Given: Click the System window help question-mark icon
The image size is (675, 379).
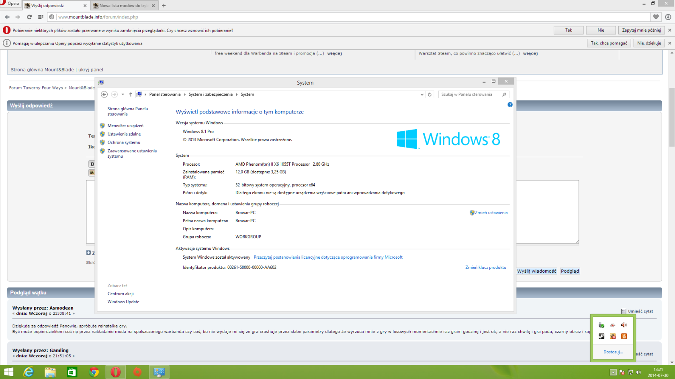Looking at the screenshot, I should tap(510, 105).
